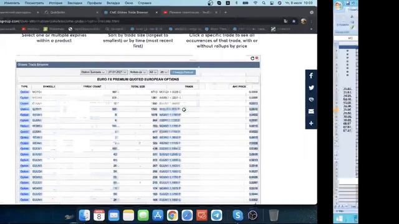The width and height of the screenshot is (399, 224).
Task: Click the AVG PRICE column header
Action: coord(239,86)
